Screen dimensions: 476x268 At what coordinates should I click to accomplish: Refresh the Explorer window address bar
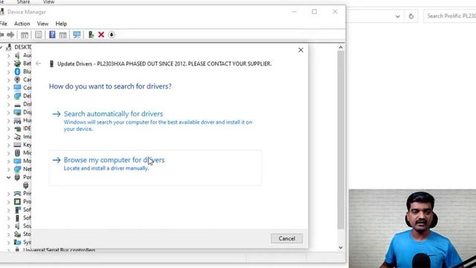pyautogui.click(x=411, y=16)
